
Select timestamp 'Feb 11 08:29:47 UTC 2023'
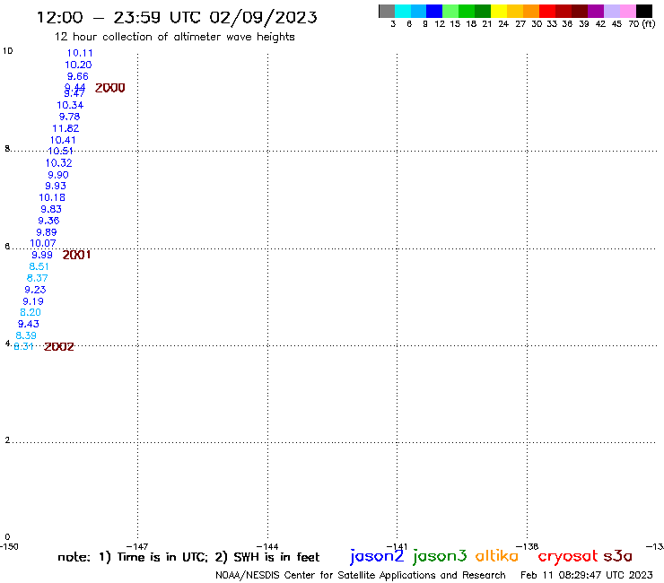(587, 575)
